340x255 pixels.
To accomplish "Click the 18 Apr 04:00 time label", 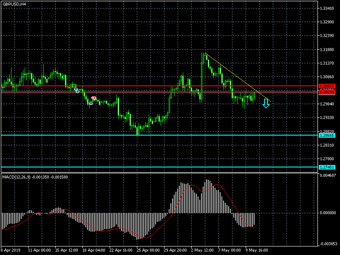I will click(93, 250).
